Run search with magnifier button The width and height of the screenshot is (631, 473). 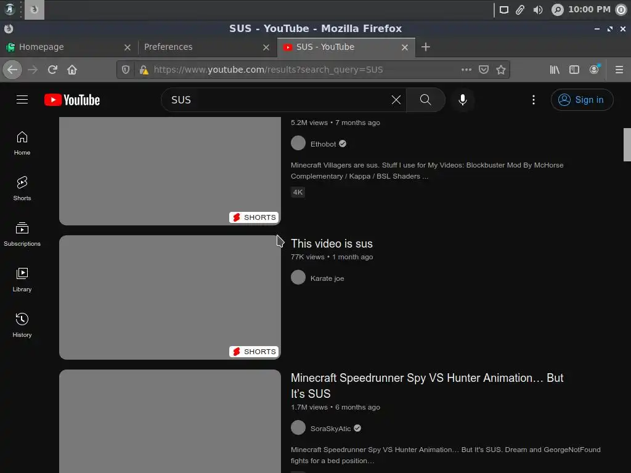point(425,100)
